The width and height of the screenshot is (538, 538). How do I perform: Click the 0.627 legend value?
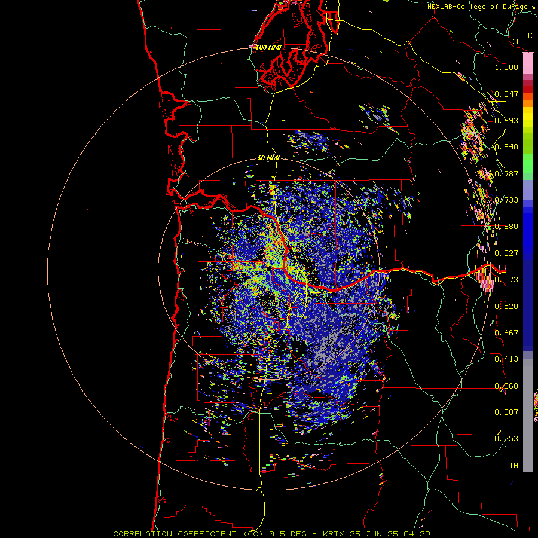(506, 253)
